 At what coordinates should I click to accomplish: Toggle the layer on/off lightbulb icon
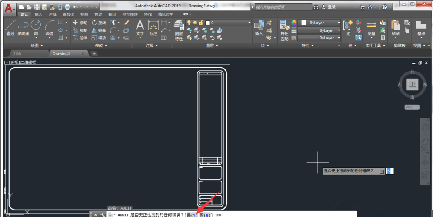point(189,23)
